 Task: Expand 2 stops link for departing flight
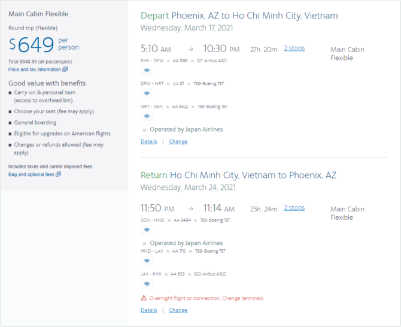point(294,48)
